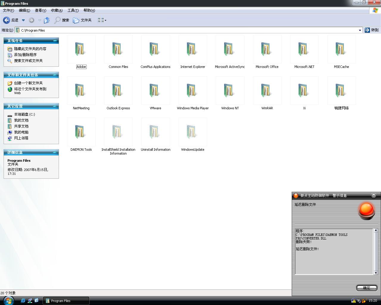This screenshot has height=305, width=381.
Task: Select the Uninstall Information hidden folder icon
Action: pos(155,132)
